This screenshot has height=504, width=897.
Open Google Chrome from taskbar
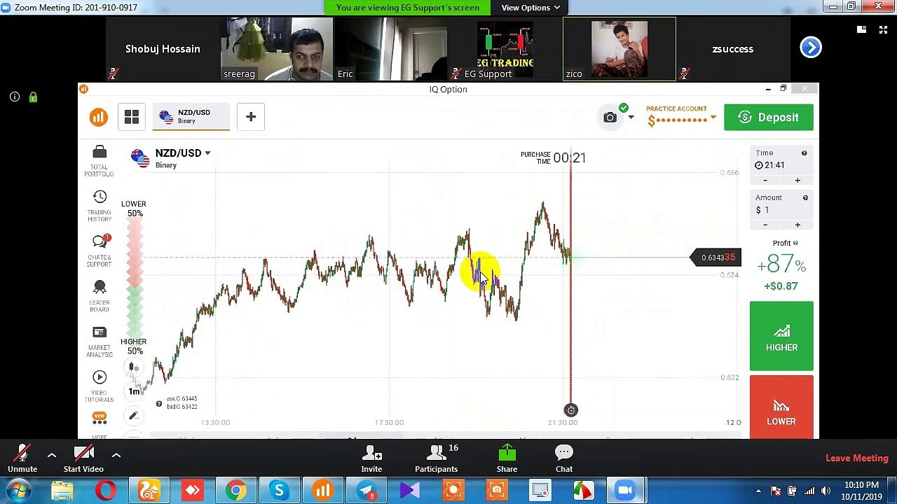click(236, 491)
